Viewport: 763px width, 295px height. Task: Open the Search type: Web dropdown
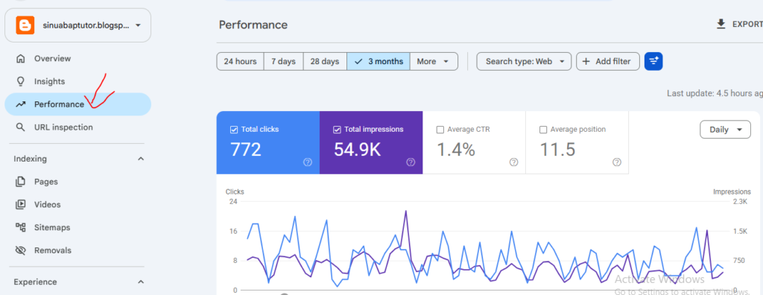click(524, 61)
